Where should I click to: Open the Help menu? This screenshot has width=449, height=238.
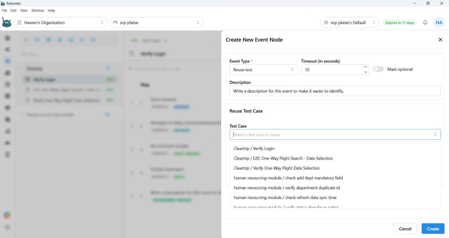[x=51, y=10]
